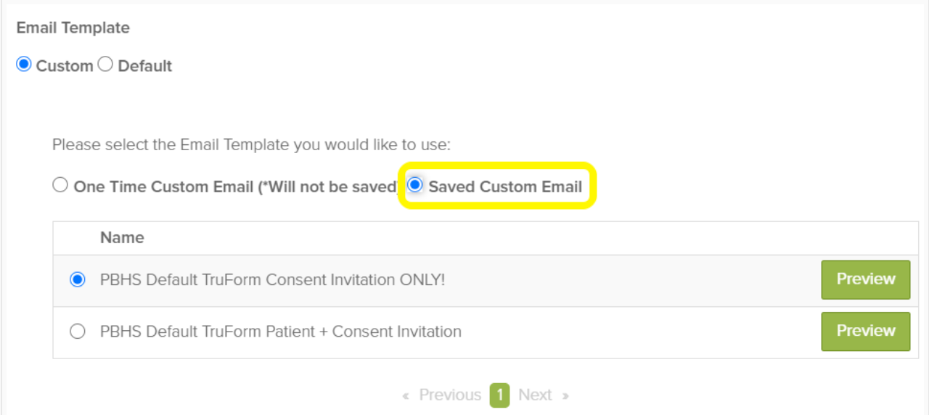This screenshot has width=929, height=415.
Task: Click the "Default" label text
Action: (145, 65)
